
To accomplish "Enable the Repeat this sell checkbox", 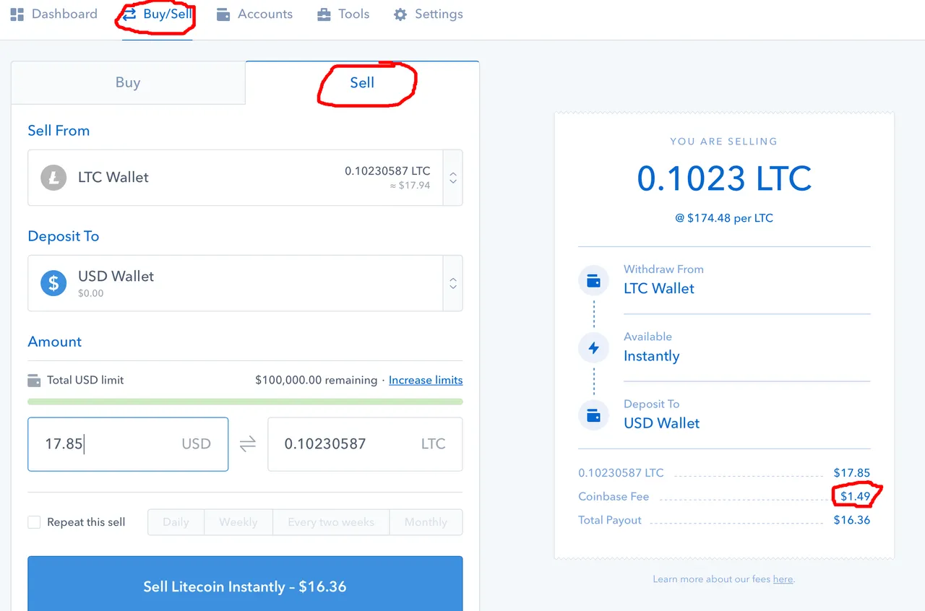I will [34, 522].
